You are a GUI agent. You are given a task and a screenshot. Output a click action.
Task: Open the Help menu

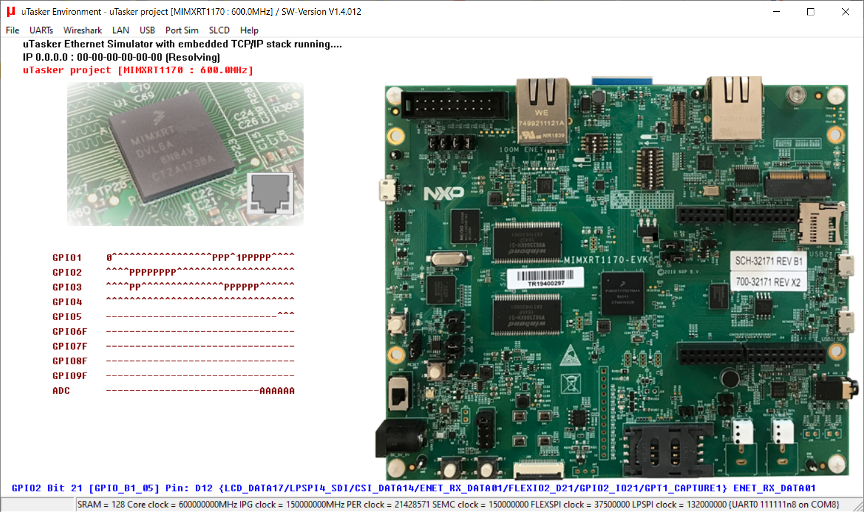point(249,30)
